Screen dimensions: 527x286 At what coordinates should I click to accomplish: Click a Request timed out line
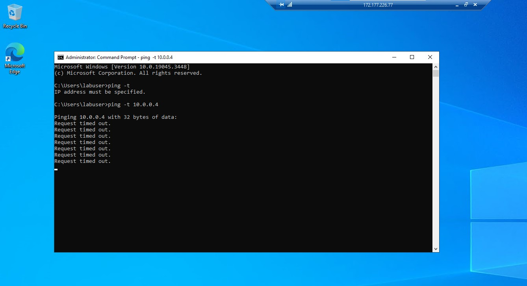coord(82,123)
